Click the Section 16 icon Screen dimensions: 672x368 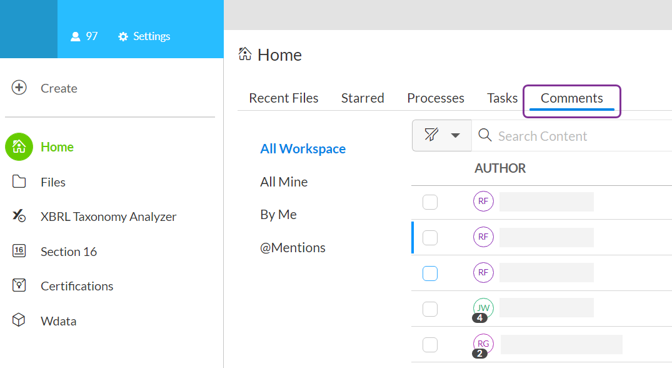pos(19,252)
